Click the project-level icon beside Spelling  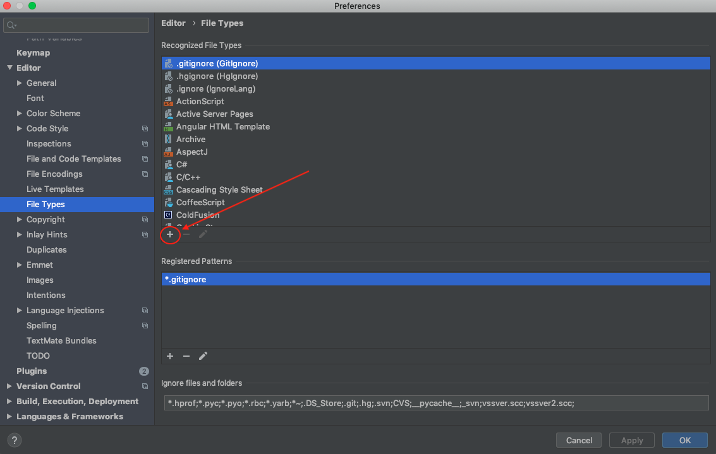145,325
